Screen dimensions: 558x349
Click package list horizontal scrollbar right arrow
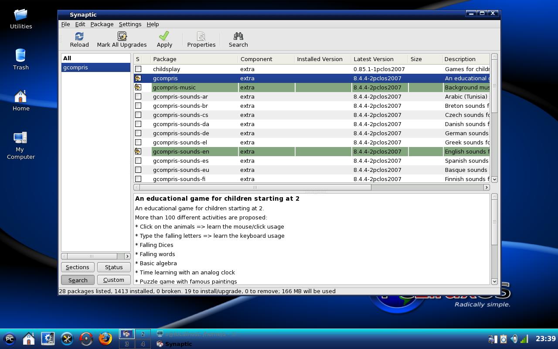pos(487,187)
